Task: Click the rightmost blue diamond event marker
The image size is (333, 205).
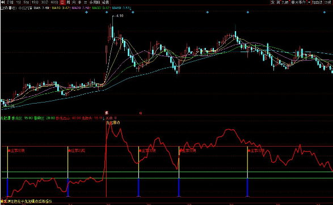Action: (x=324, y=12)
